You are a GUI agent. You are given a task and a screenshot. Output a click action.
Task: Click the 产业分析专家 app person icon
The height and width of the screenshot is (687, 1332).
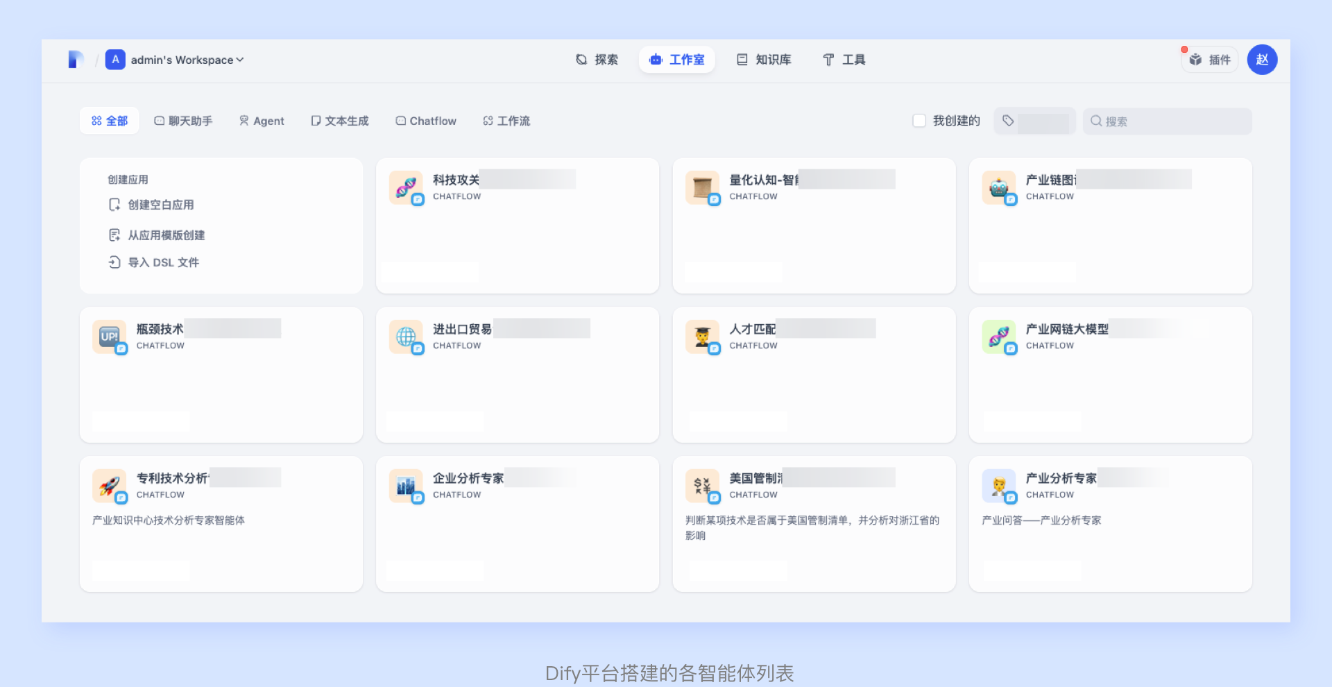click(x=999, y=486)
